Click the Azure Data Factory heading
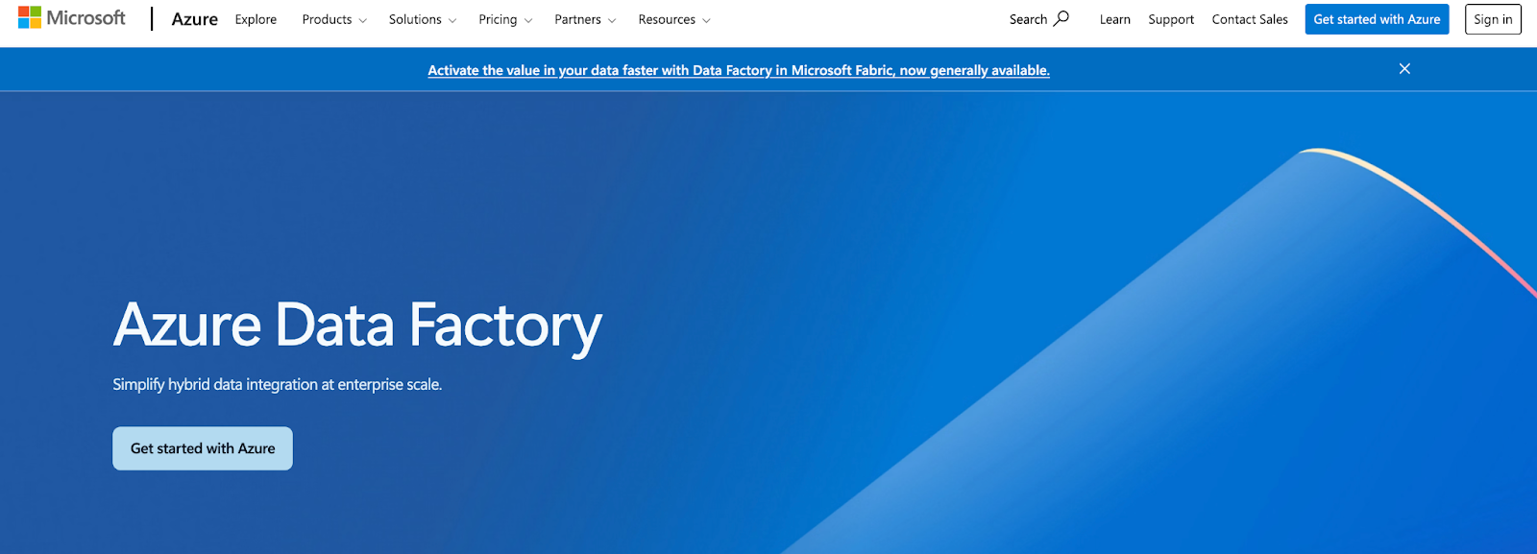The image size is (1537, 554). click(357, 325)
